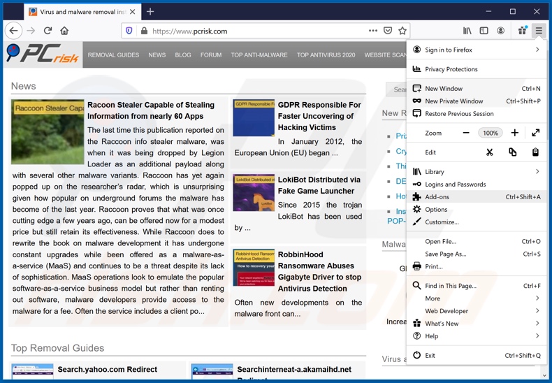Screen dimensions: 552x383
Task: Expand the Help submenu
Action: point(477,336)
